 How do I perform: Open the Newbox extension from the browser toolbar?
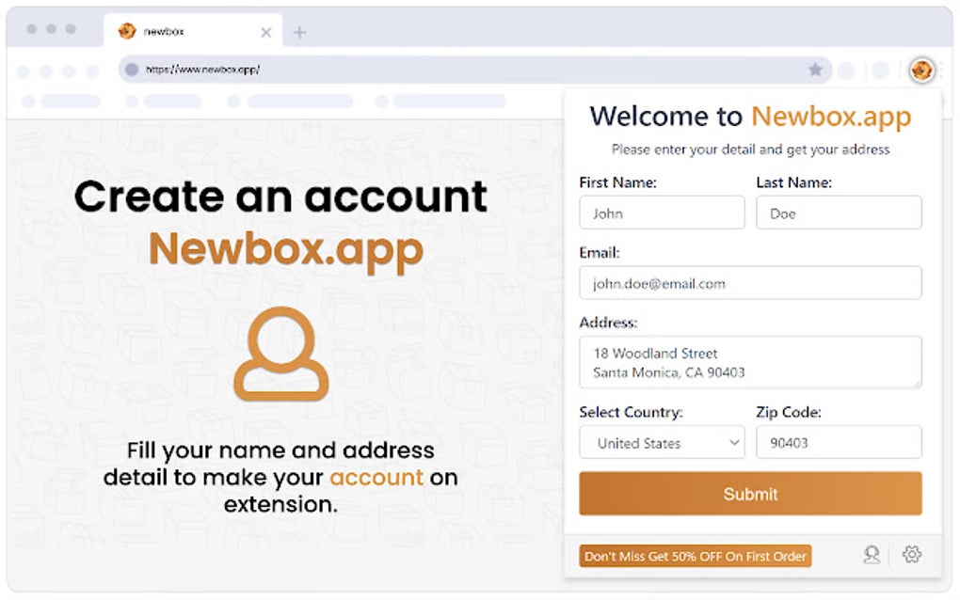pyautogui.click(x=923, y=70)
